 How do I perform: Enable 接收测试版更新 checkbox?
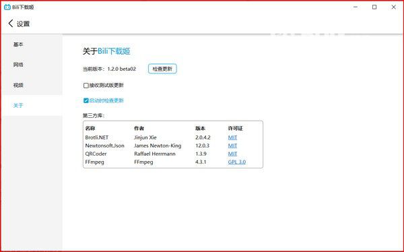coord(86,86)
